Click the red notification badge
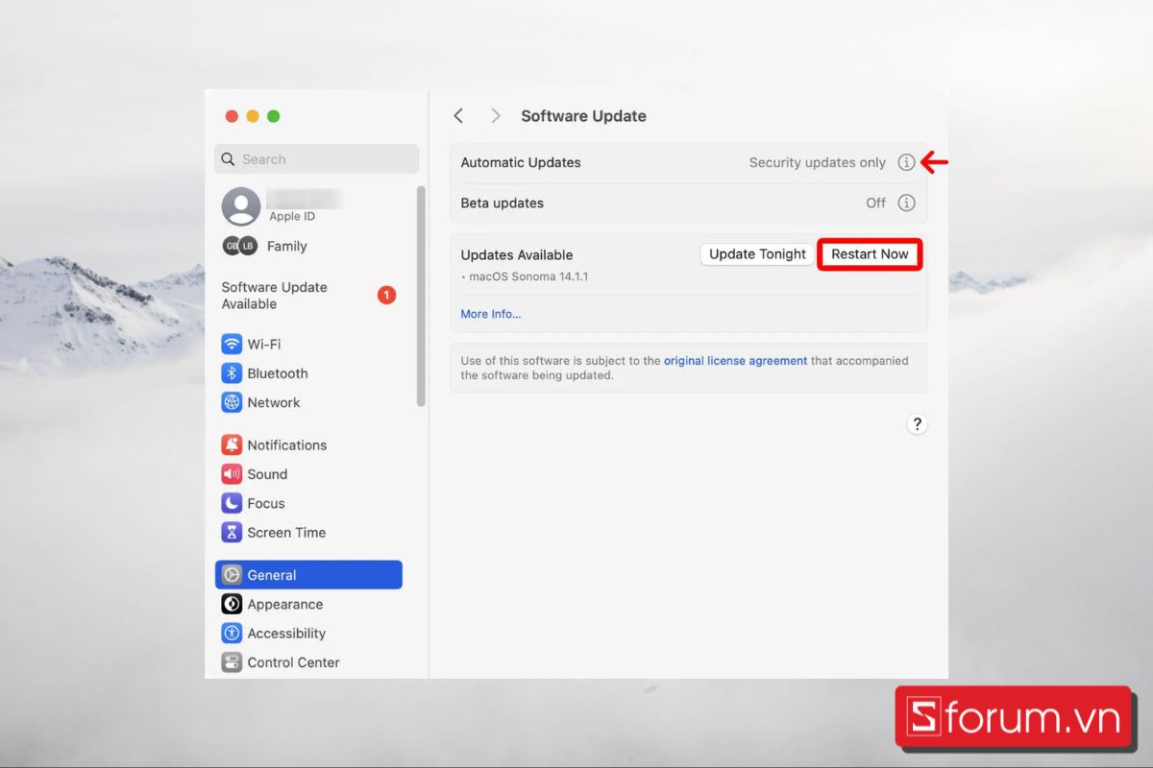This screenshot has width=1153, height=768. [386, 295]
